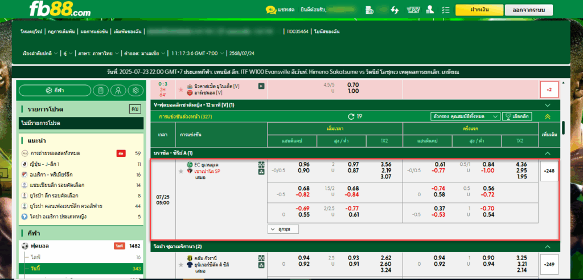The width and height of the screenshot is (583, 280).
Task: Click the main page vertical scrollbar
Action: [563, 128]
